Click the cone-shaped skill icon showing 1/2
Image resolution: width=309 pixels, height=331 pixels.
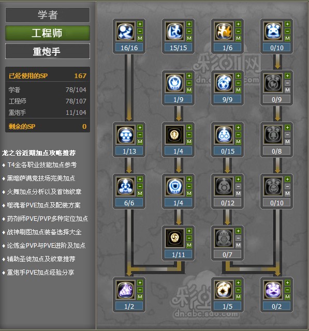[126, 290]
